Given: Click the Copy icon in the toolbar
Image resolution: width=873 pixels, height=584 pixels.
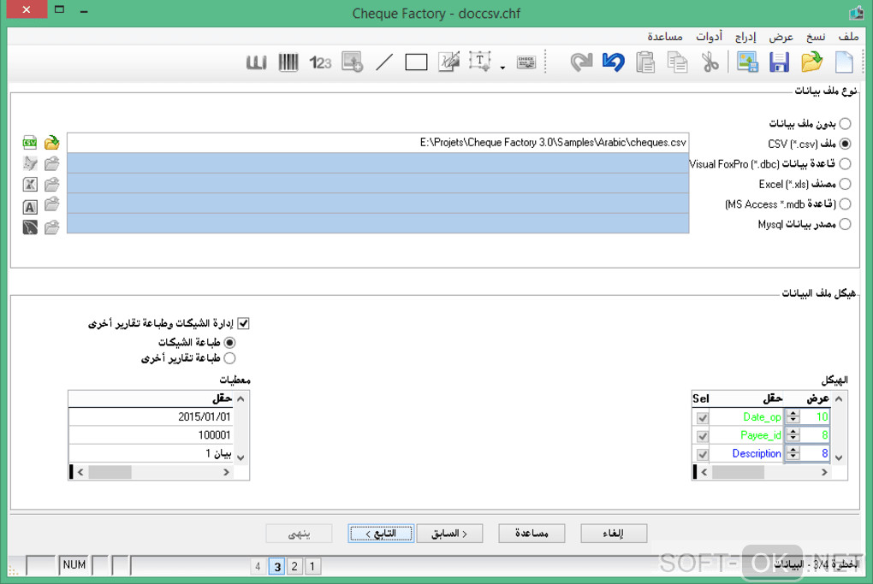Looking at the screenshot, I should coord(678,62).
